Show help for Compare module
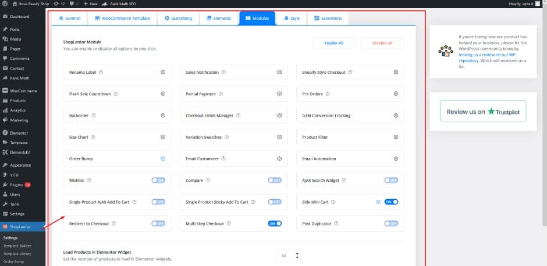This screenshot has width=547, height=266. (208, 181)
